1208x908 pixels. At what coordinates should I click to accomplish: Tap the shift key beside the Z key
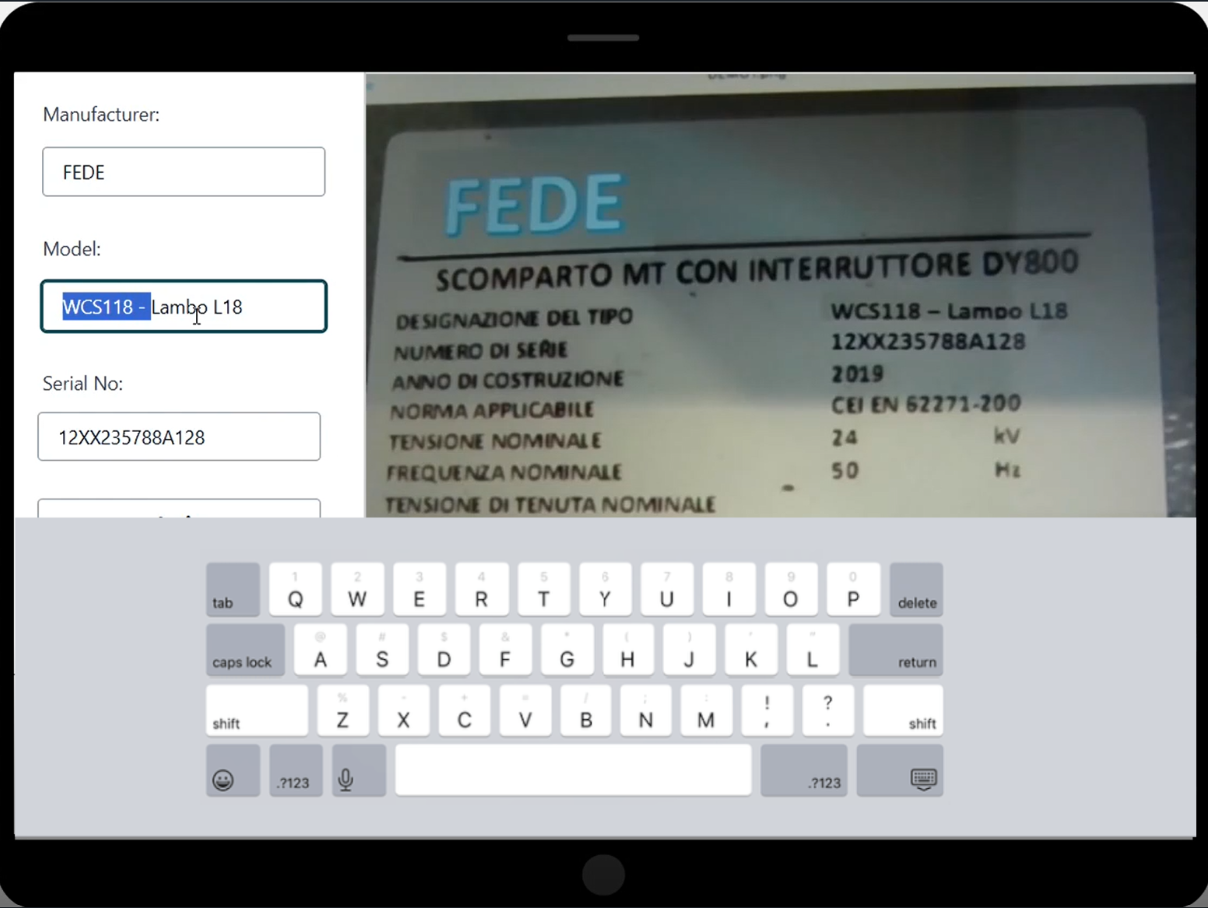257,710
